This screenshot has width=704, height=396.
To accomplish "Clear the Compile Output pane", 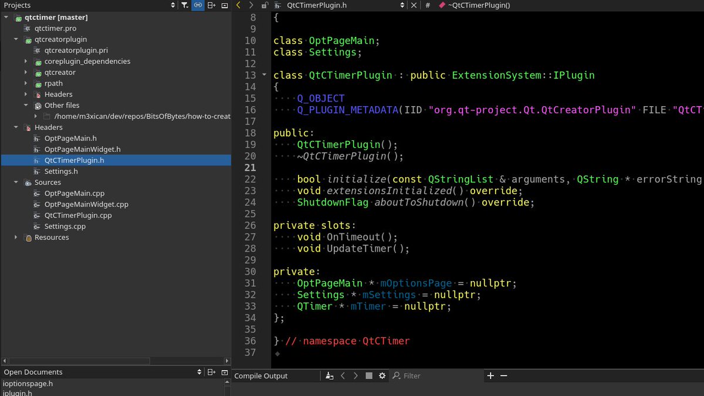I will [x=330, y=376].
